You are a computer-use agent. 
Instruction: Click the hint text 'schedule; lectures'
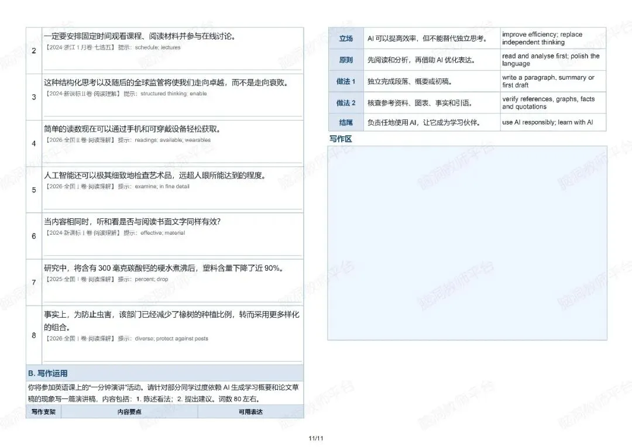point(157,47)
